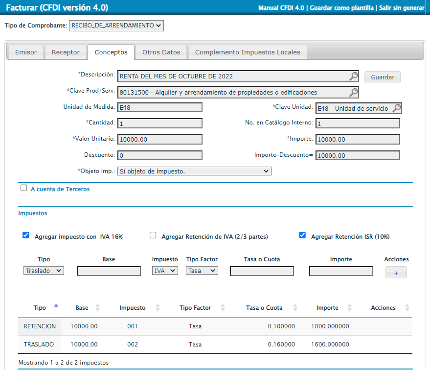Uncheck Agregar impuesto con IVA 16%
This screenshot has height=370, width=430.
coord(26,235)
